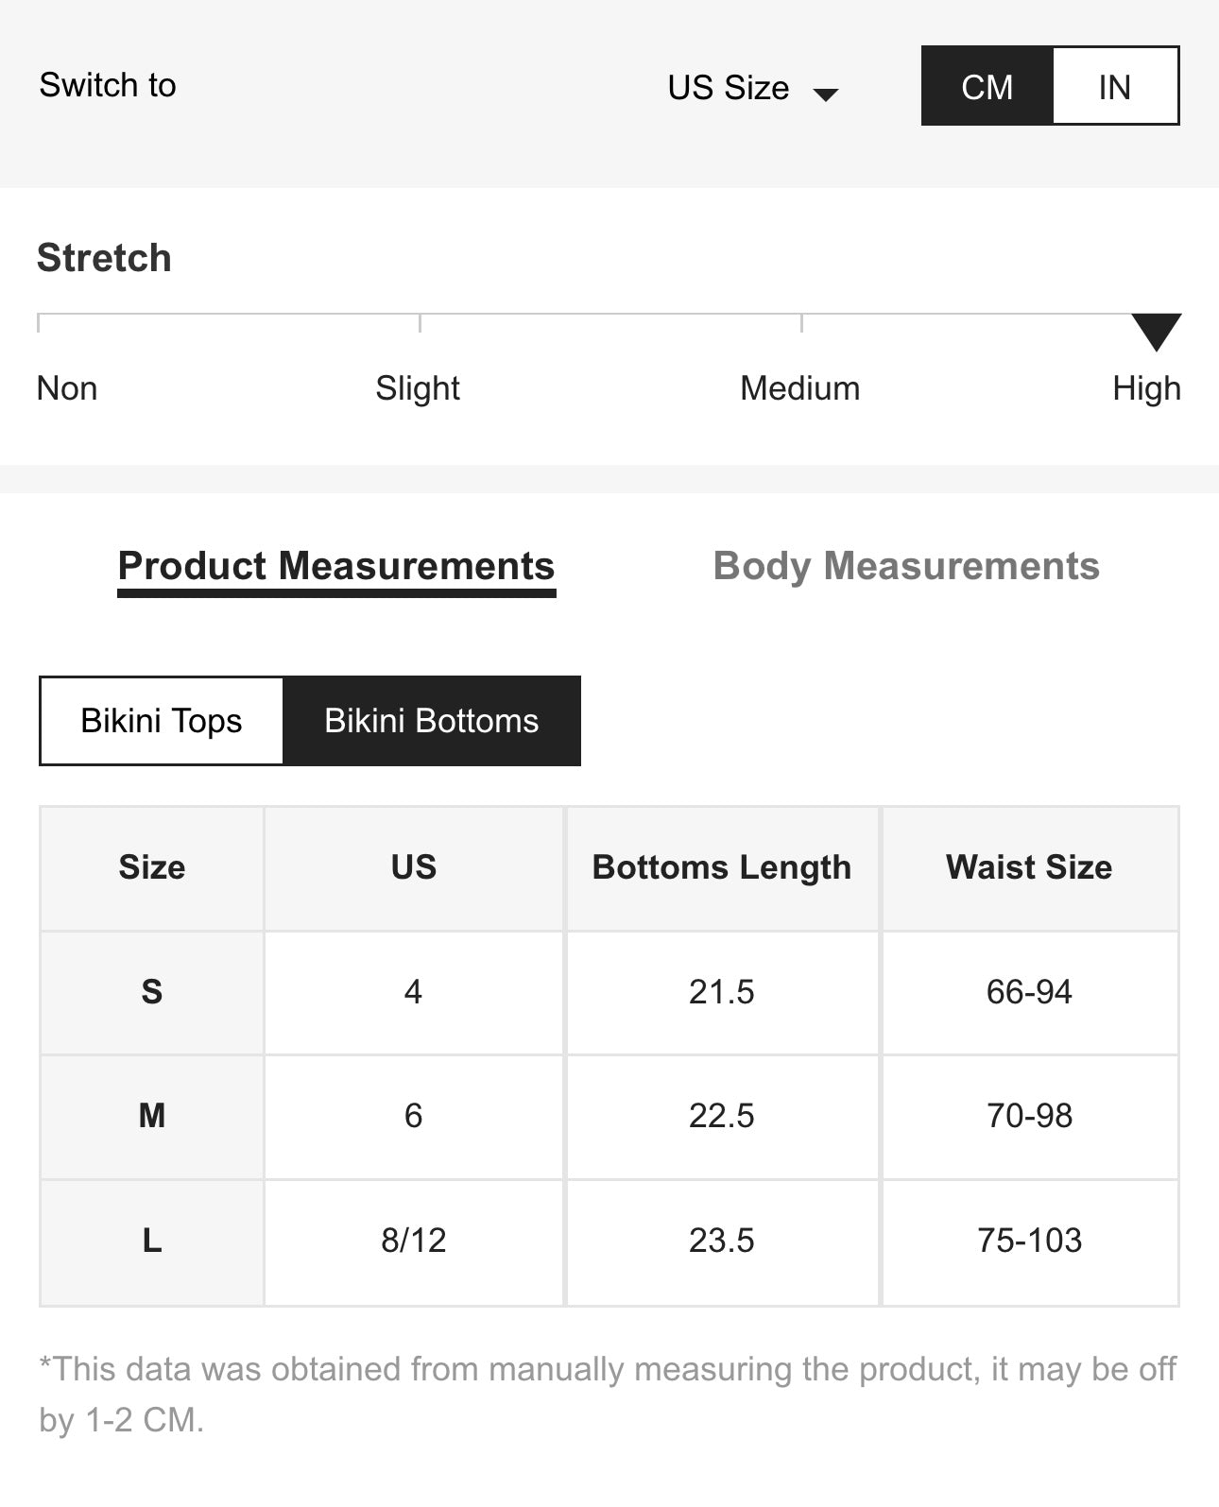Click the Size column header
The image size is (1219, 1507).
click(152, 867)
